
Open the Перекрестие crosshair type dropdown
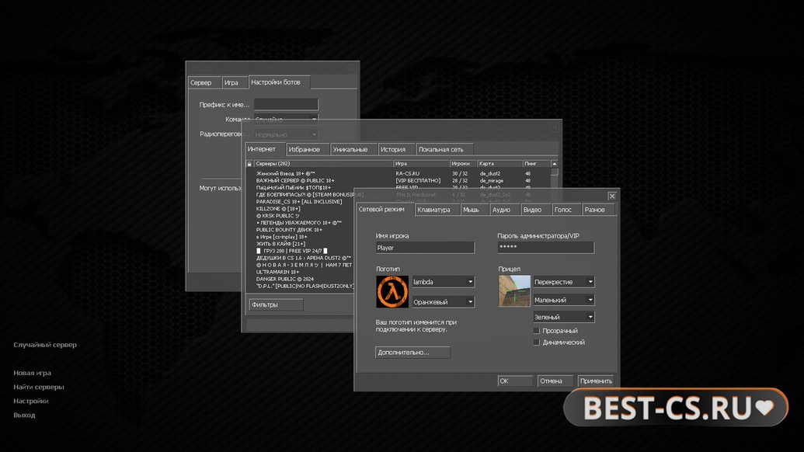coord(564,282)
